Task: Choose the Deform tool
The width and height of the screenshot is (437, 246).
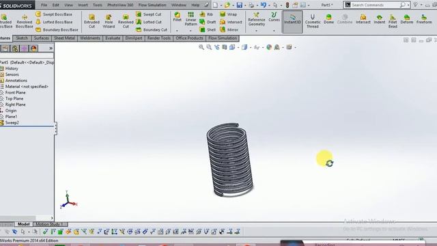Action: coord(407,19)
